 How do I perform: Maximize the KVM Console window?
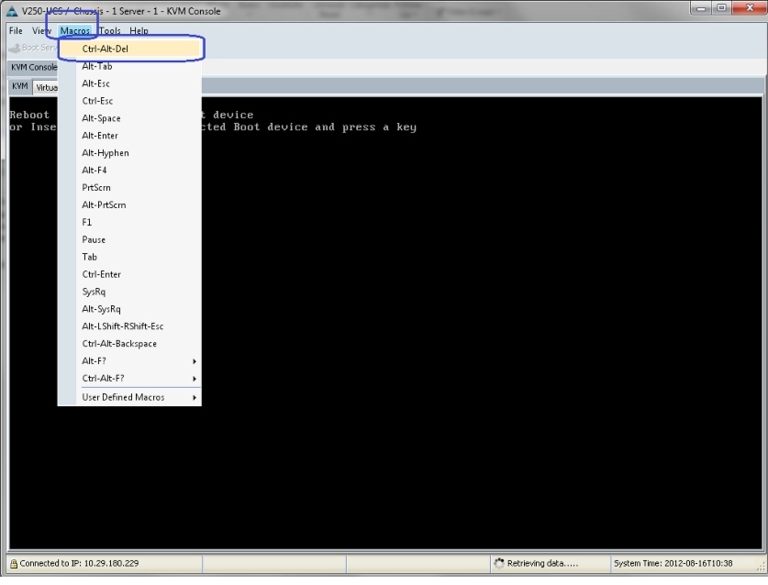(x=721, y=8)
